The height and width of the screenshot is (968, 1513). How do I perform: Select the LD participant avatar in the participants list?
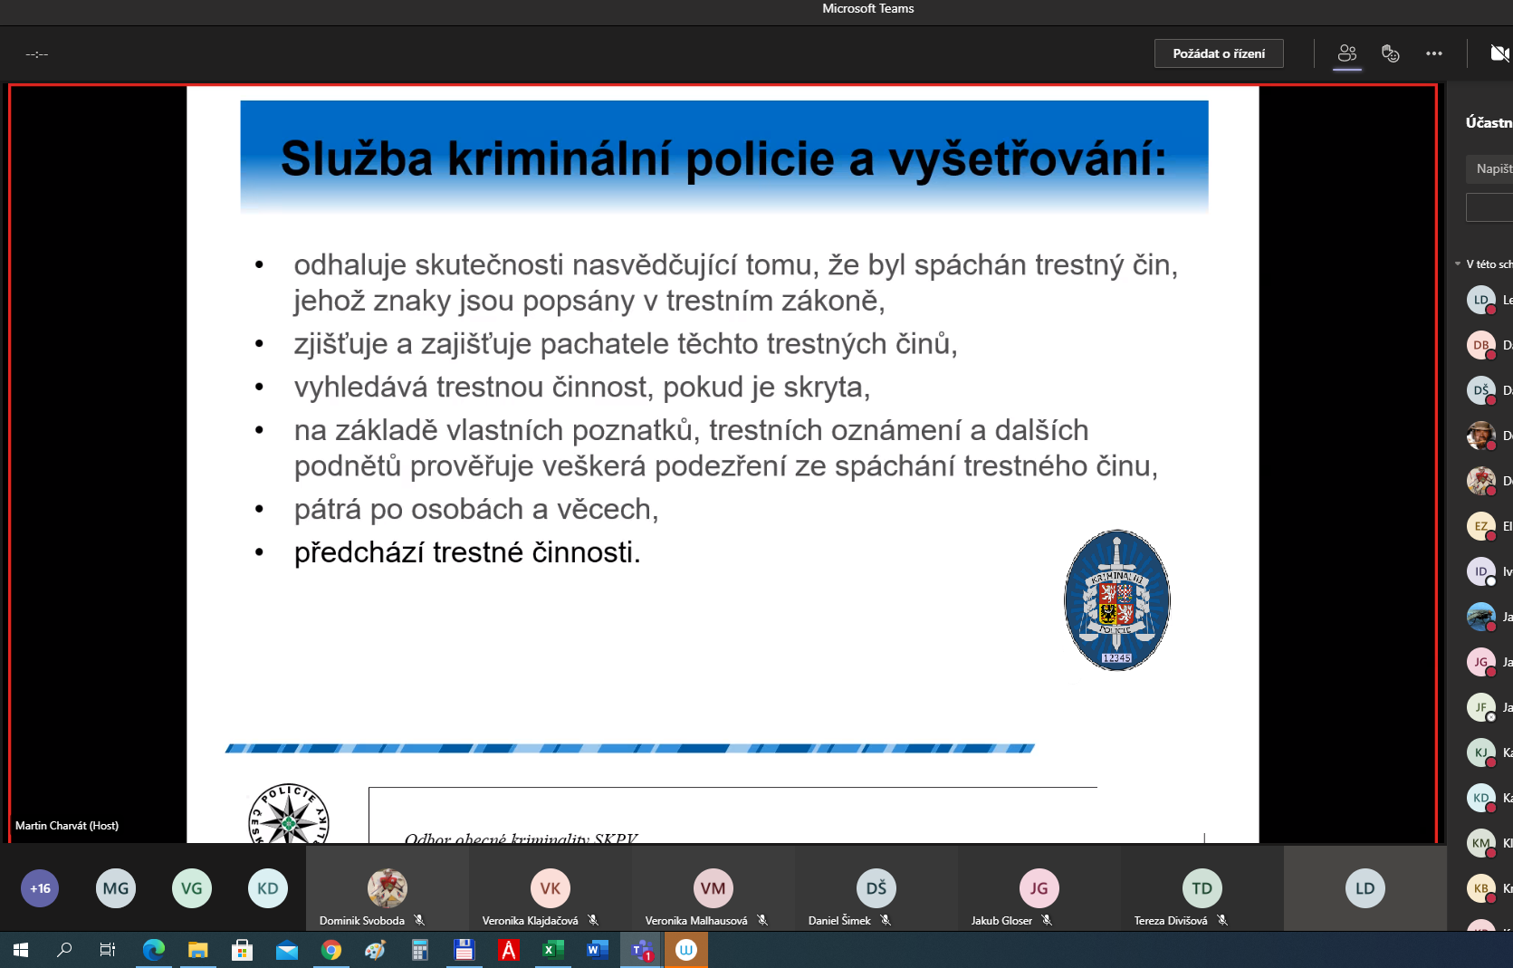pyautogui.click(x=1481, y=300)
